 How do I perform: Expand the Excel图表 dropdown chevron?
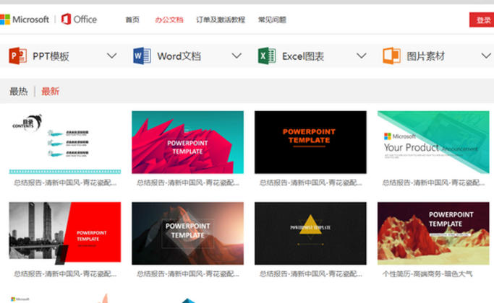click(361, 56)
